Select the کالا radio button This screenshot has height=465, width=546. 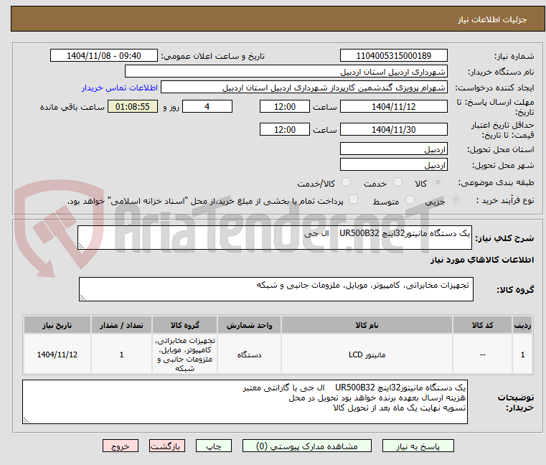tap(438, 182)
